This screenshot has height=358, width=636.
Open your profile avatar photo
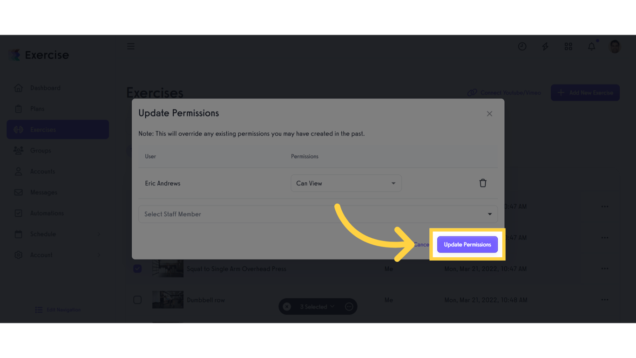point(615,46)
